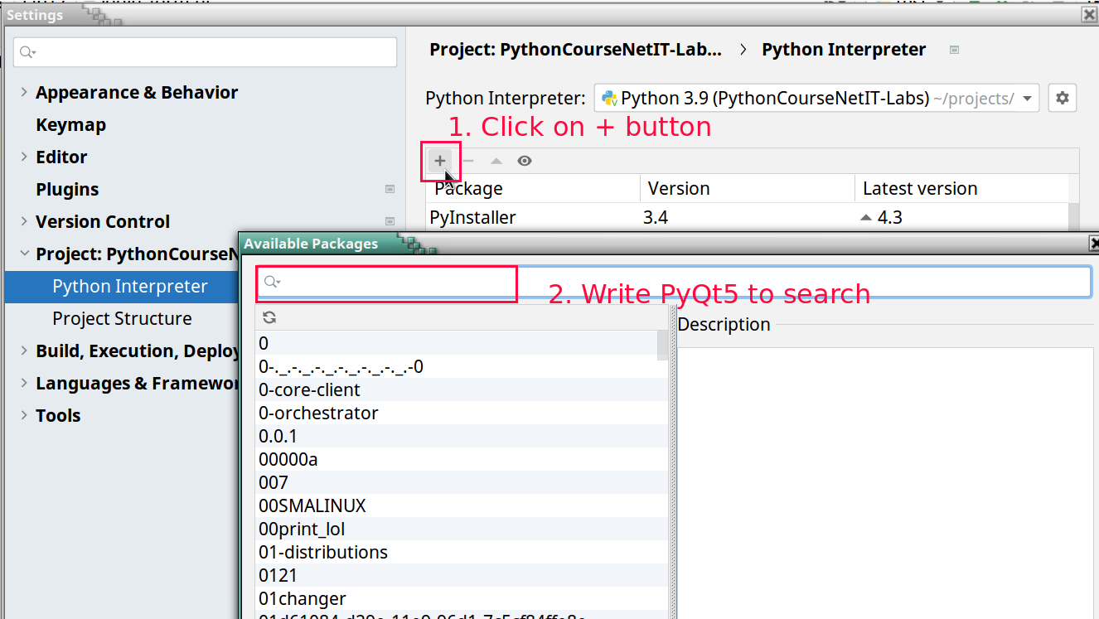The height and width of the screenshot is (619, 1099).
Task: Select package '0-orchestrator'
Action: 462,413
